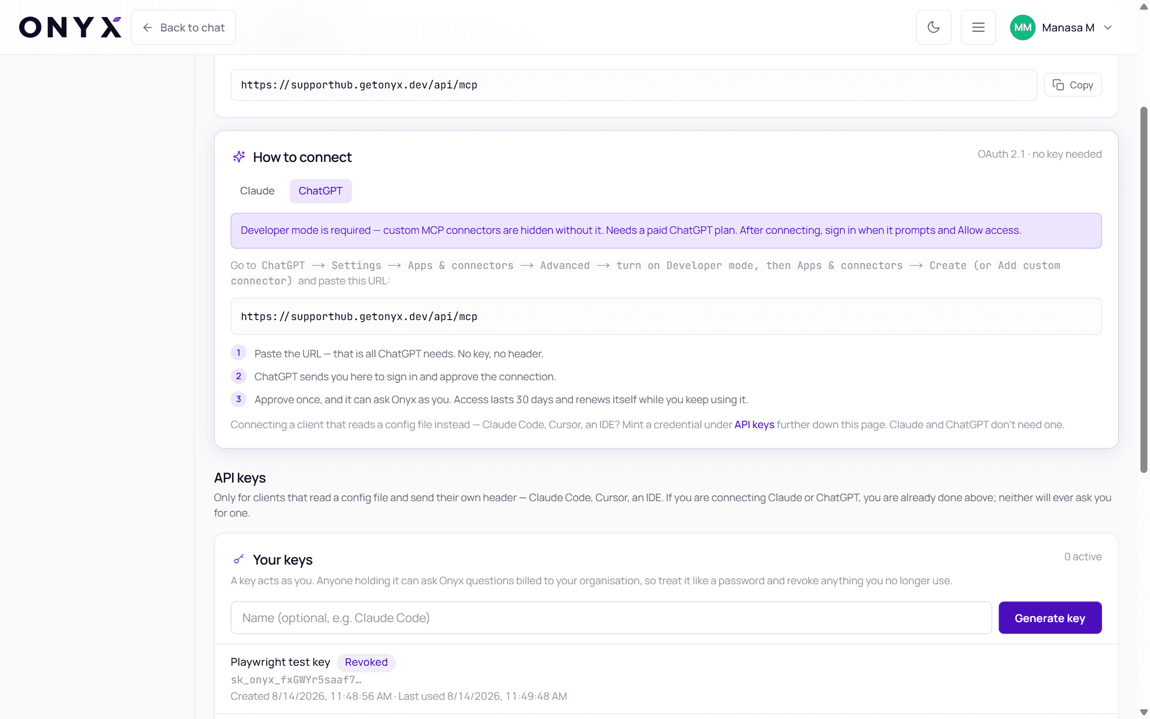Click the sparkle icon beside How to connect
This screenshot has height=719, width=1150.
pyautogui.click(x=239, y=157)
